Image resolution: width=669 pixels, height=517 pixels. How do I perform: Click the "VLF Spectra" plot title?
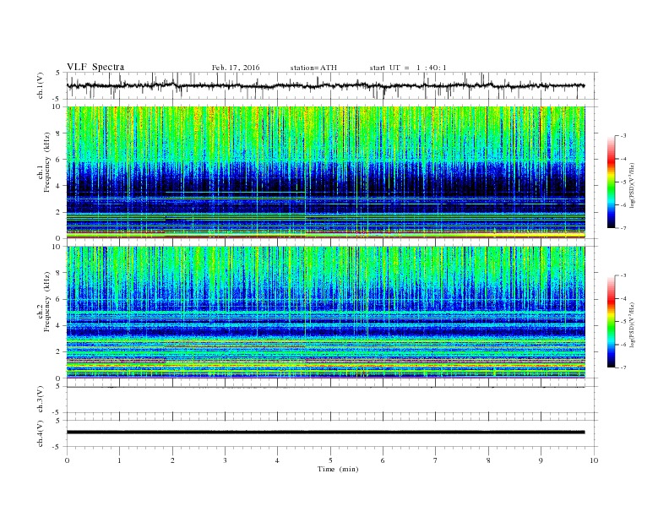(95, 67)
